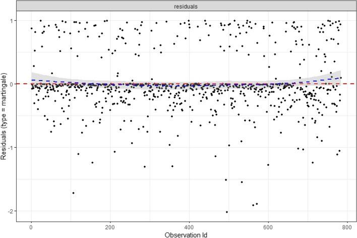Click the x-axis tick label 200
Image resolution: width=357 pixels, height=238 pixels.
tap(110, 226)
